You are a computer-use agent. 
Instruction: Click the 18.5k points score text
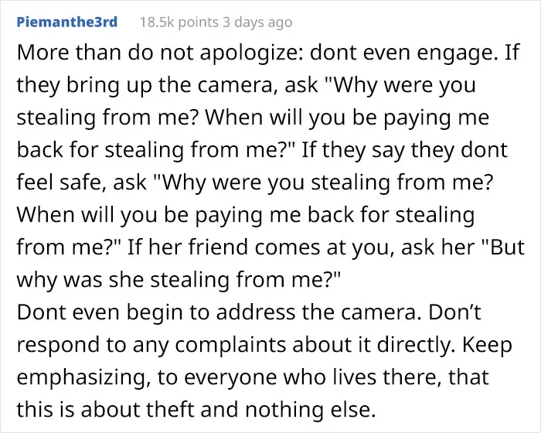(x=179, y=22)
